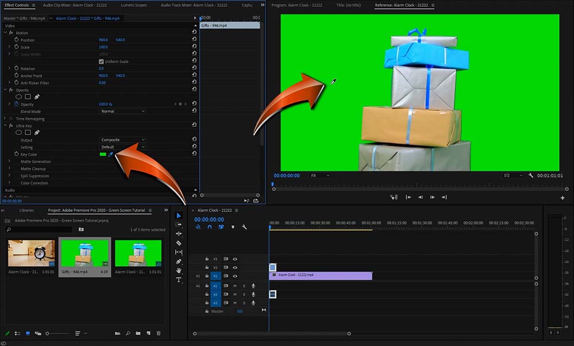Screen dimensions: 574x346
Task: Select the Pen tool in tools panel
Action: coord(179,262)
